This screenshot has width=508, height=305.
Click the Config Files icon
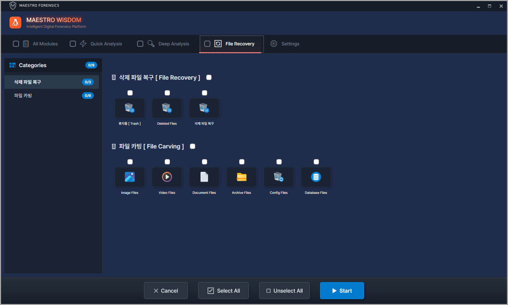point(279,177)
